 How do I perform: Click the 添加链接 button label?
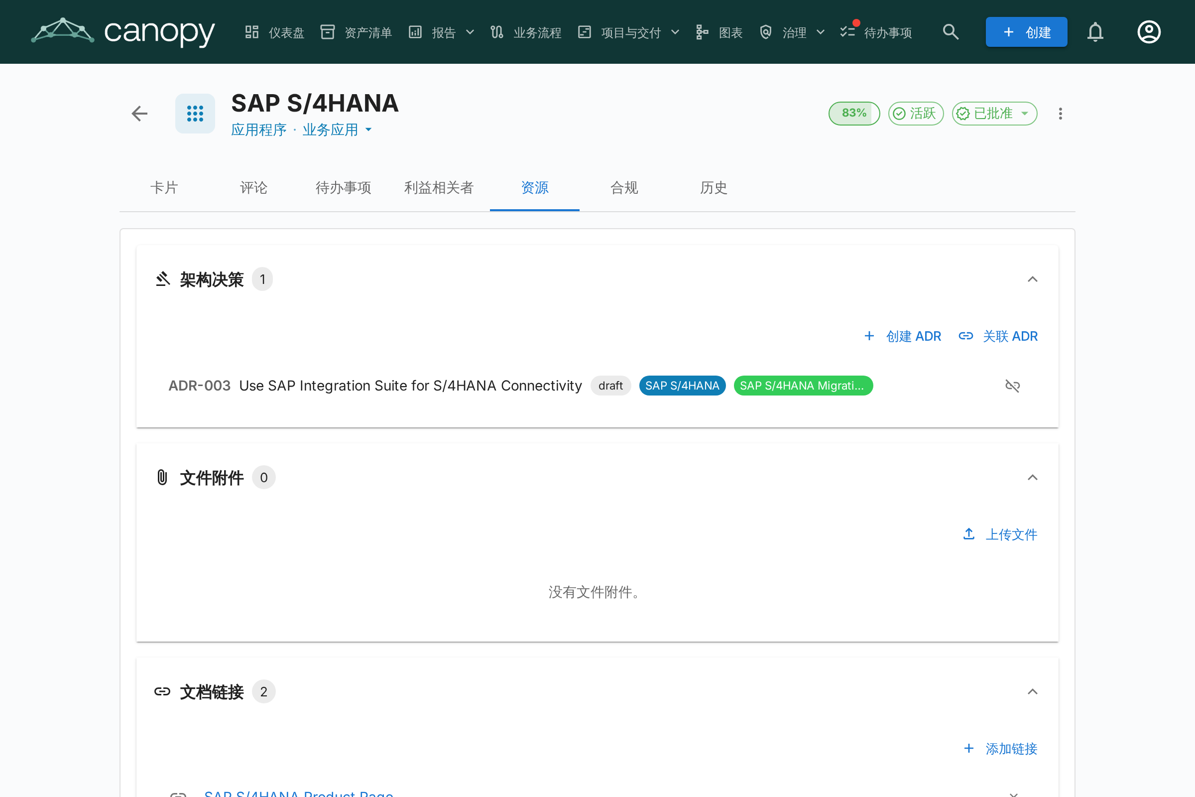1011,748
